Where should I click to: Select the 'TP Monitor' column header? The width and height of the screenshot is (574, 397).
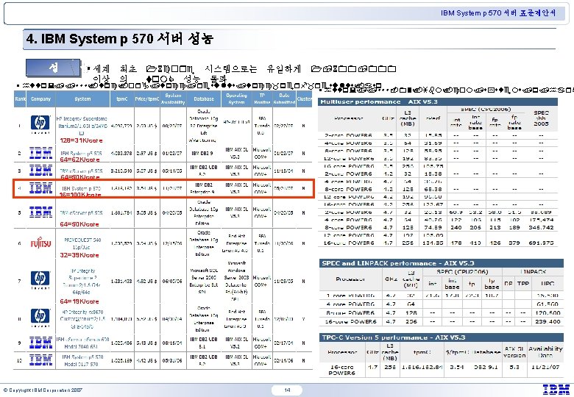click(262, 99)
